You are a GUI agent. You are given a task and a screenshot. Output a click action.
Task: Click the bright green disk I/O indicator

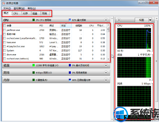point(33,65)
